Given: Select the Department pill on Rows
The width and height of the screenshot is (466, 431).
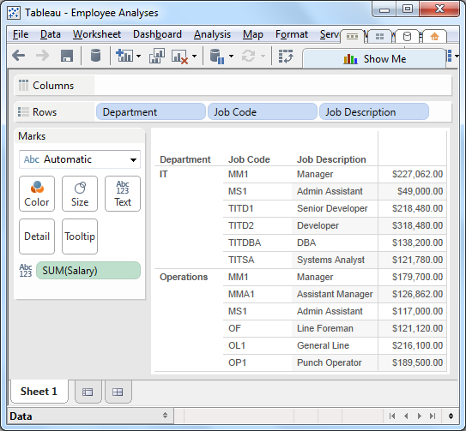Looking at the screenshot, I should (151, 112).
